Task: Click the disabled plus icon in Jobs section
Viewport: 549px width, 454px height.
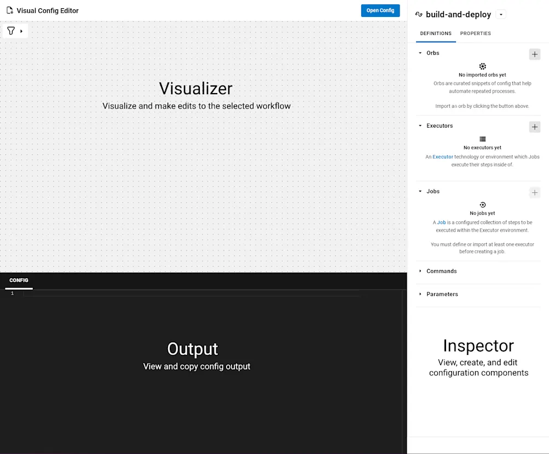Action: coord(534,192)
